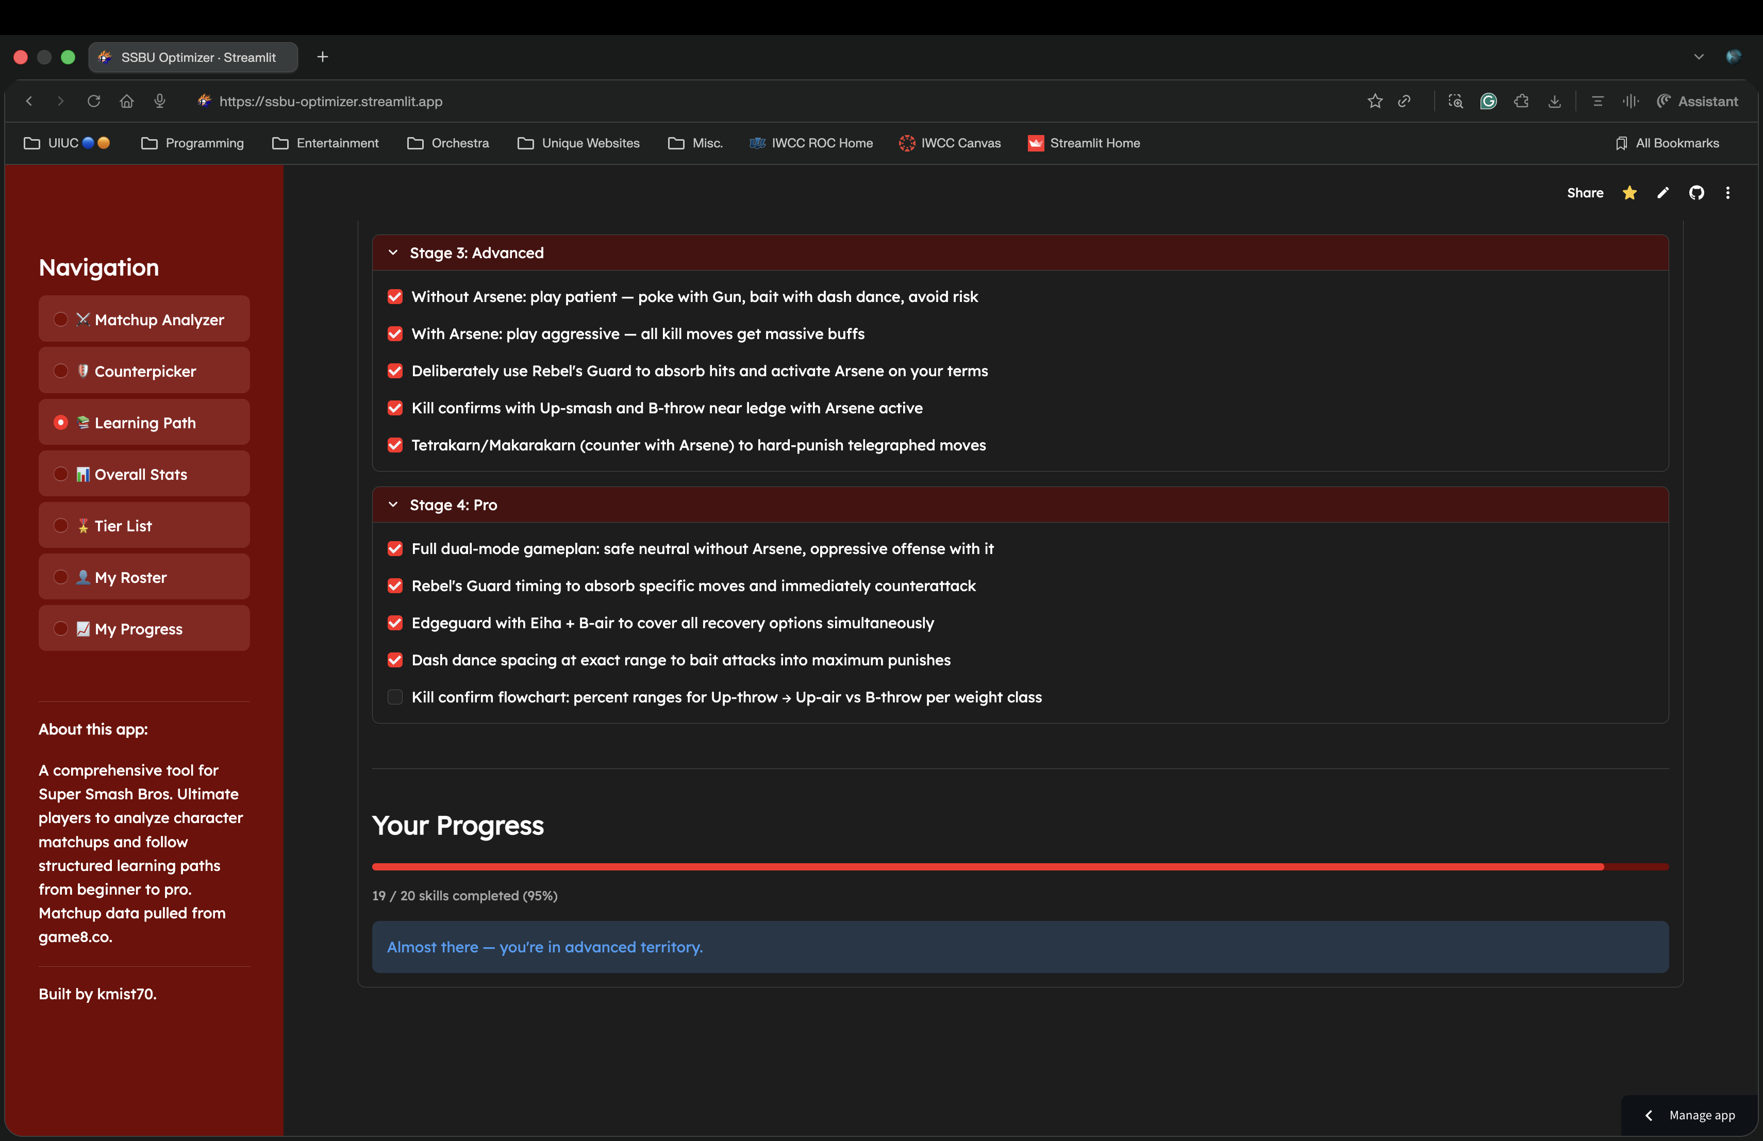Reload the page with refresh icon
The height and width of the screenshot is (1141, 1763).
(93, 102)
